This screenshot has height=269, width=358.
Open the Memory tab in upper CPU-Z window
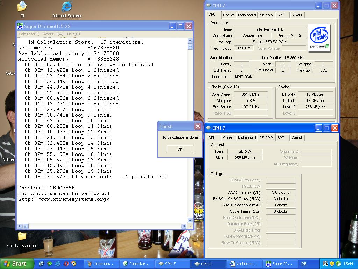click(266, 15)
